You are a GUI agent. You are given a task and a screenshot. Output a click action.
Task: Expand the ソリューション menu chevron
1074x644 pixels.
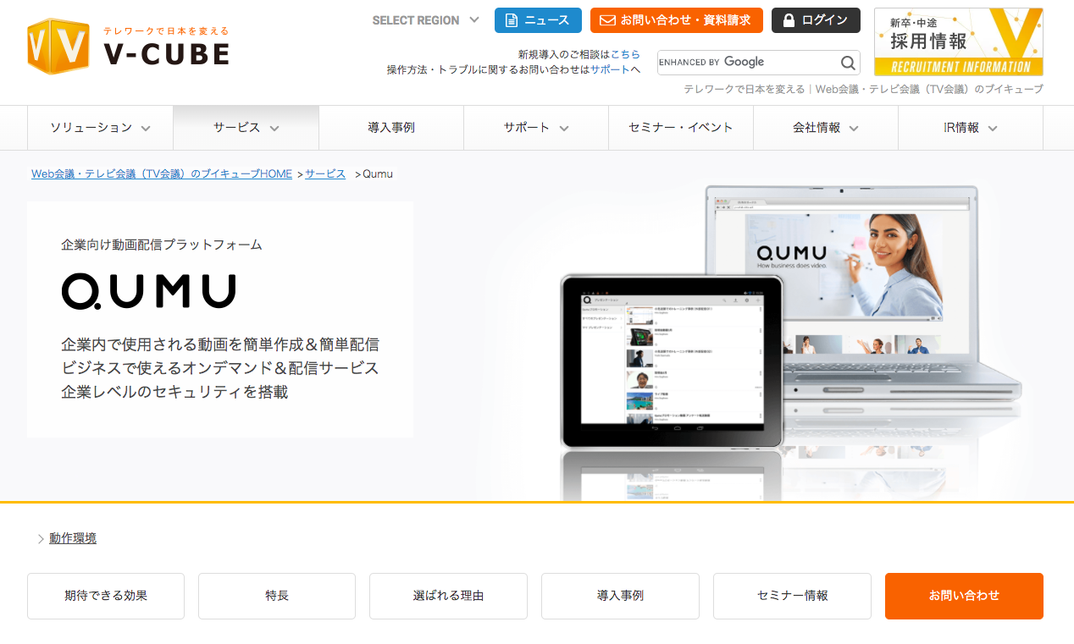coord(146,129)
